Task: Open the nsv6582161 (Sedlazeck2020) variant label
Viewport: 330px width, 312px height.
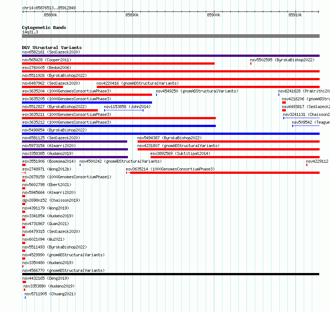Action: pyautogui.click(x=51, y=52)
